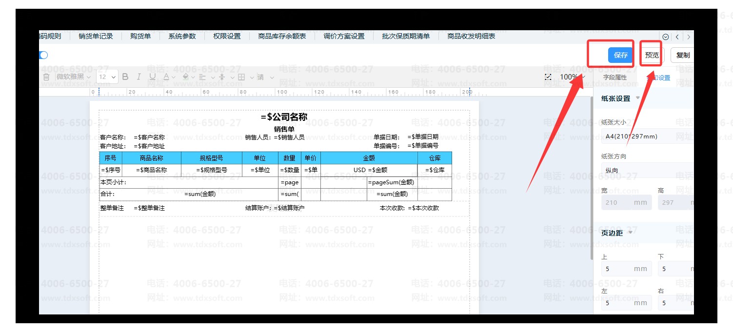Click the select-area icon beside zoom percentage

pyautogui.click(x=548, y=77)
